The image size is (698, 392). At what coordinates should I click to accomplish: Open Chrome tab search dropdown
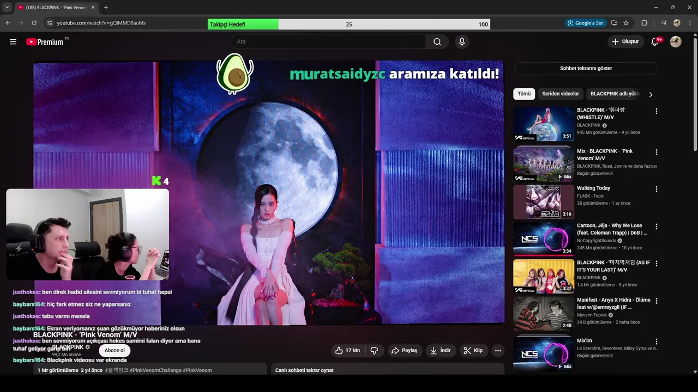pyautogui.click(x=7, y=8)
